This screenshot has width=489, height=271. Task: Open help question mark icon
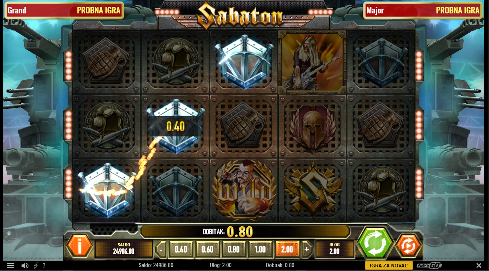tap(44, 266)
